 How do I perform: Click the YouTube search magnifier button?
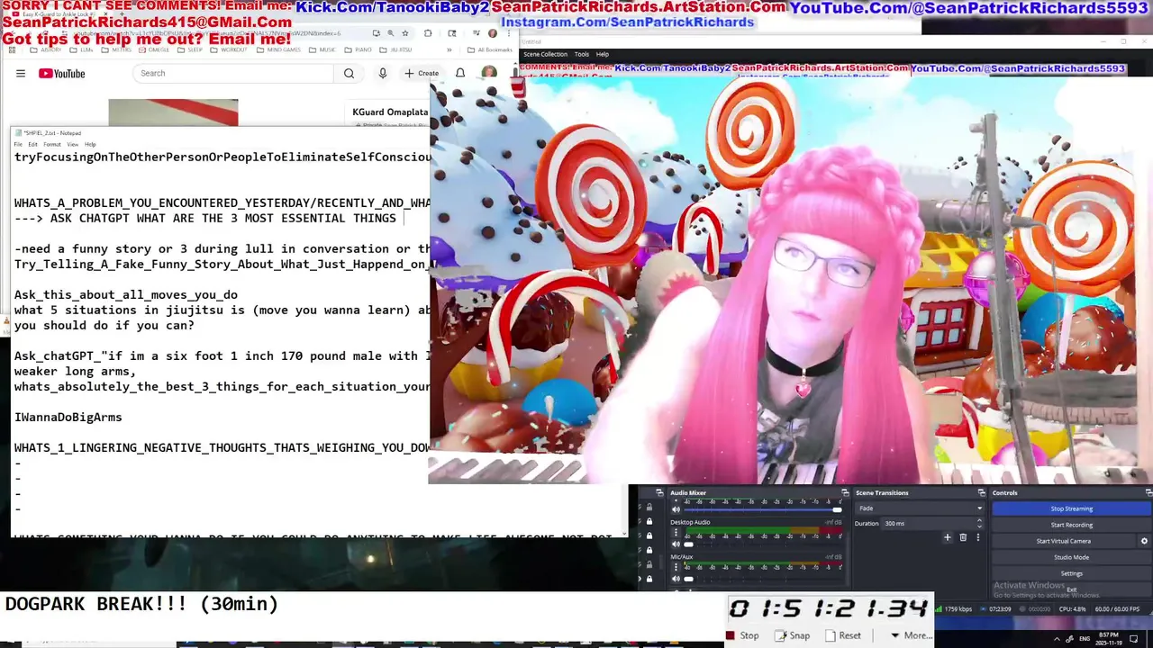350,73
